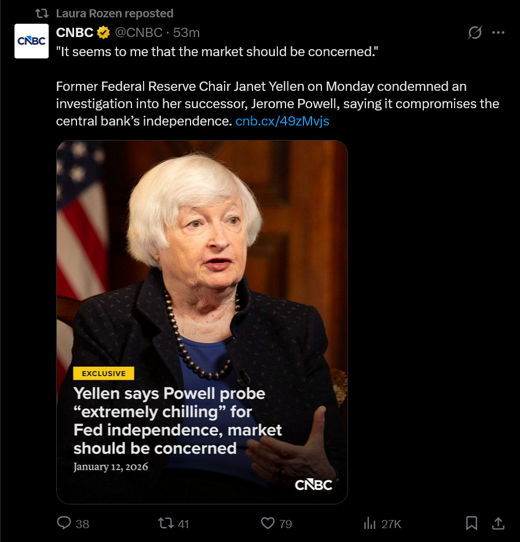
Task: Click the share upload arrow icon
Action: [x=498, y=523]
